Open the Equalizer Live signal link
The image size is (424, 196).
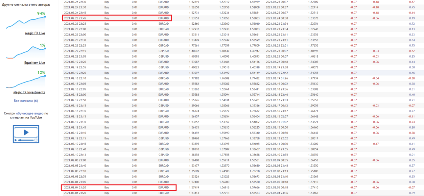click(x=35, y=63)
